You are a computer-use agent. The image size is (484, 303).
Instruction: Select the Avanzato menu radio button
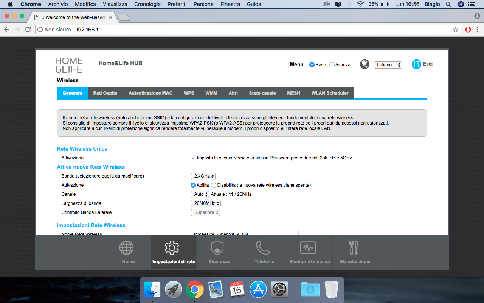(332, 65)
